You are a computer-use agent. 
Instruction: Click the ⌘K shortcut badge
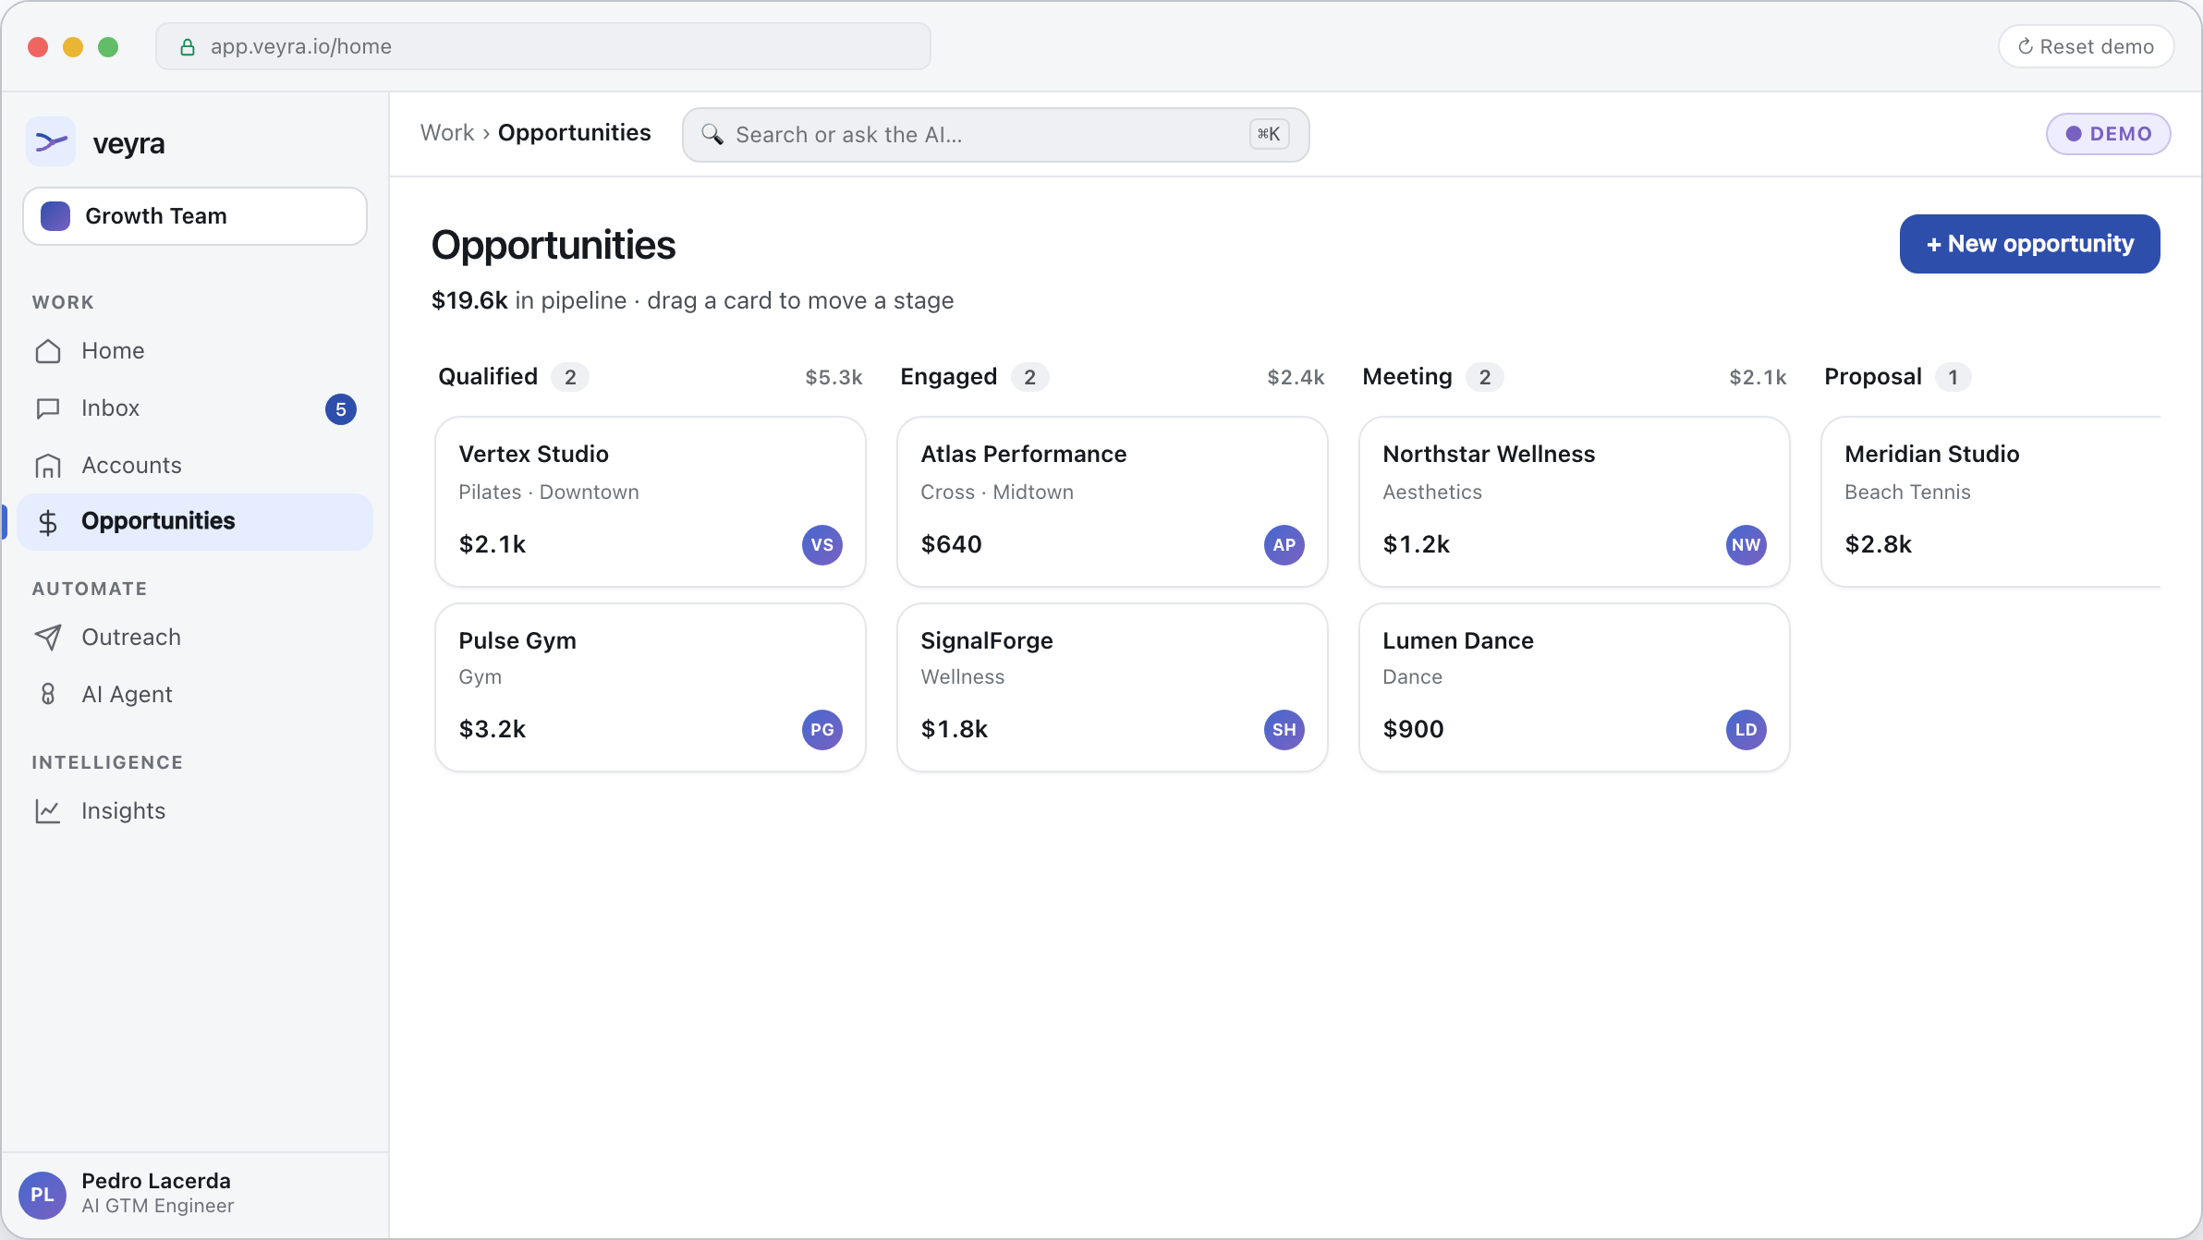click(1269, 135)
